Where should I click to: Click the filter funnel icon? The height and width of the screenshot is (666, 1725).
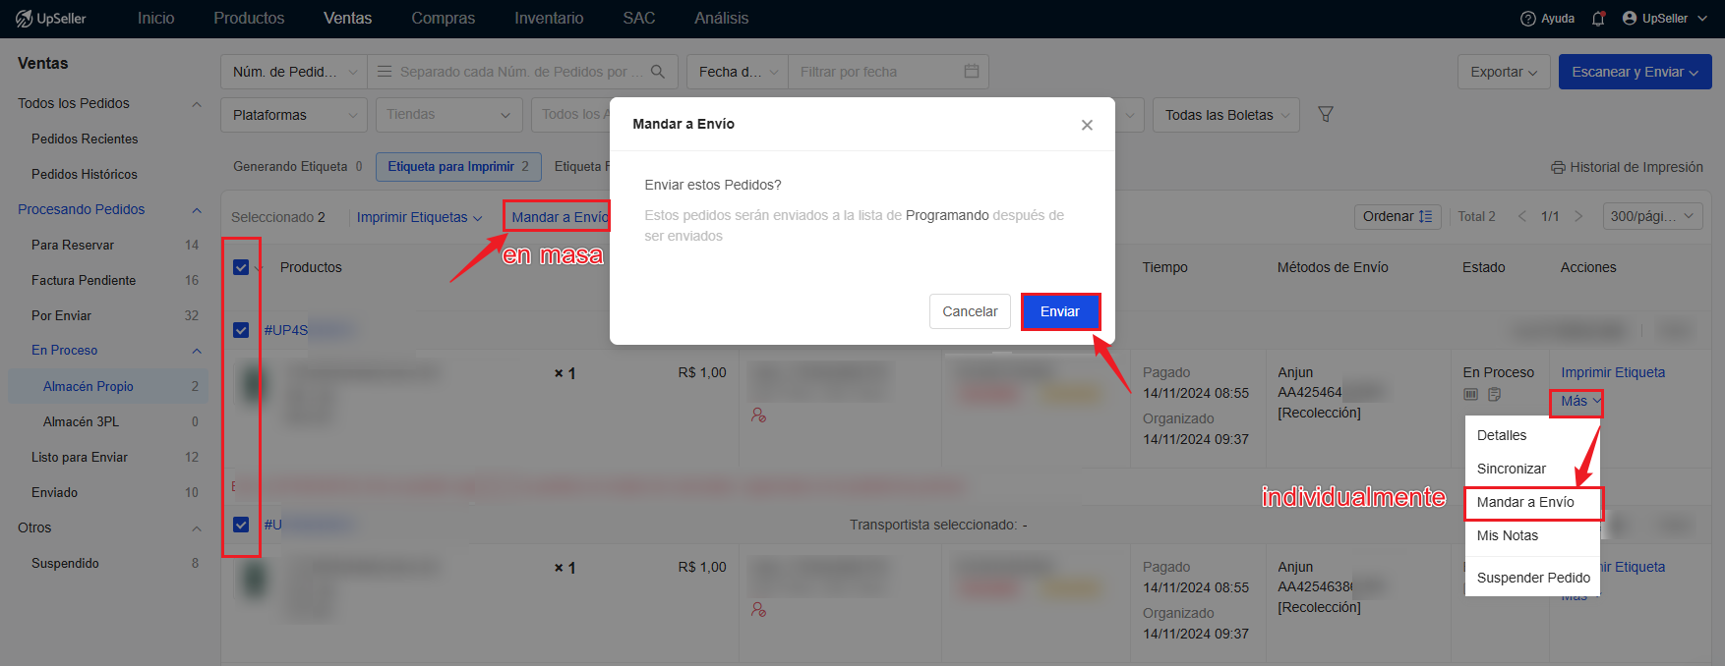(1326, 115)
